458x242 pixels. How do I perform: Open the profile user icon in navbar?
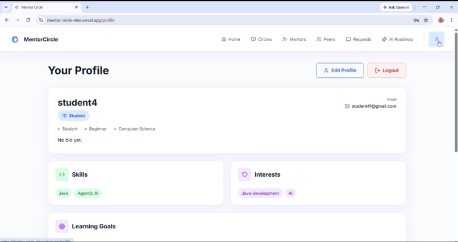(x=436, y=39)
